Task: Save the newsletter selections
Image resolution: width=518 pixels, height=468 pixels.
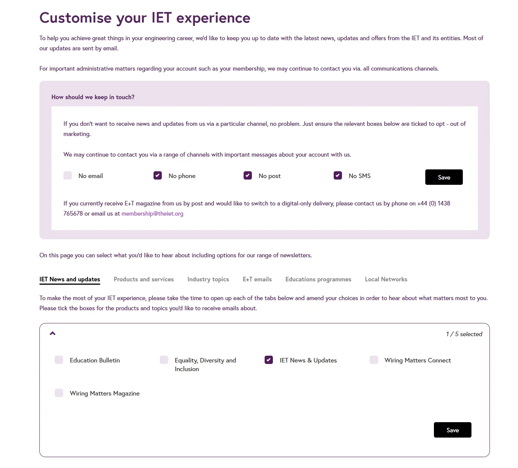Action: (x=452, y=430)
